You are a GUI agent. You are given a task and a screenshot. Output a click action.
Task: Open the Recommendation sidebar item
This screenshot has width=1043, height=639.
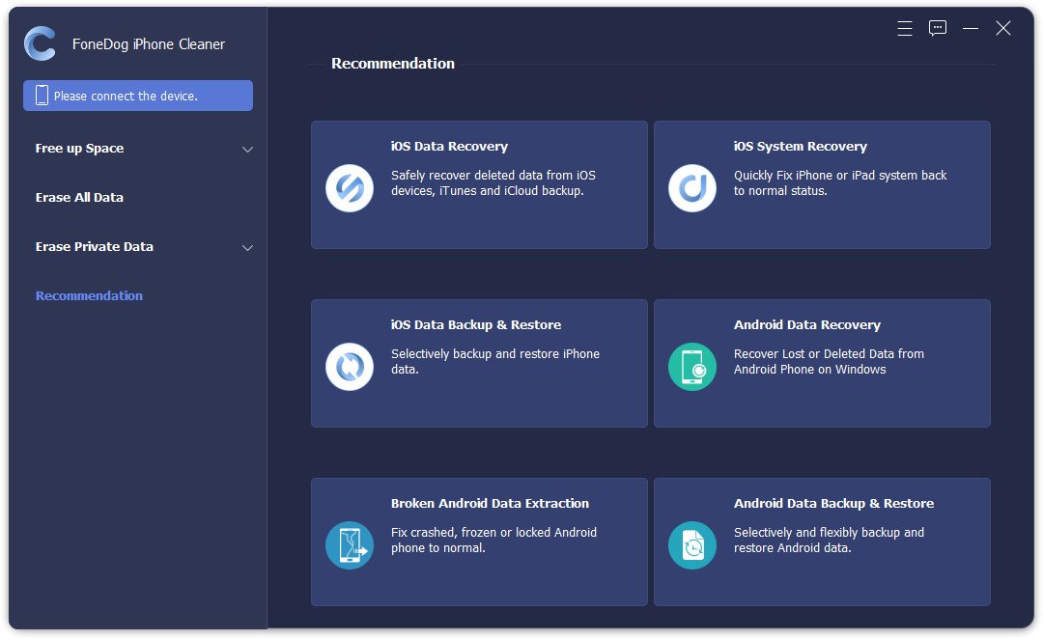tap(89, 296)
